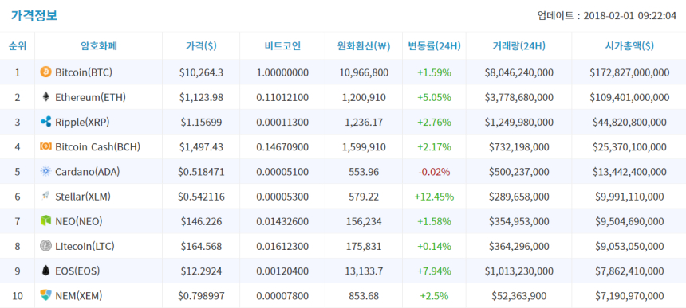The image size is (686, 308).
Task: Click the +1.59% Bitcoin change value
Action: coord(435,72)
